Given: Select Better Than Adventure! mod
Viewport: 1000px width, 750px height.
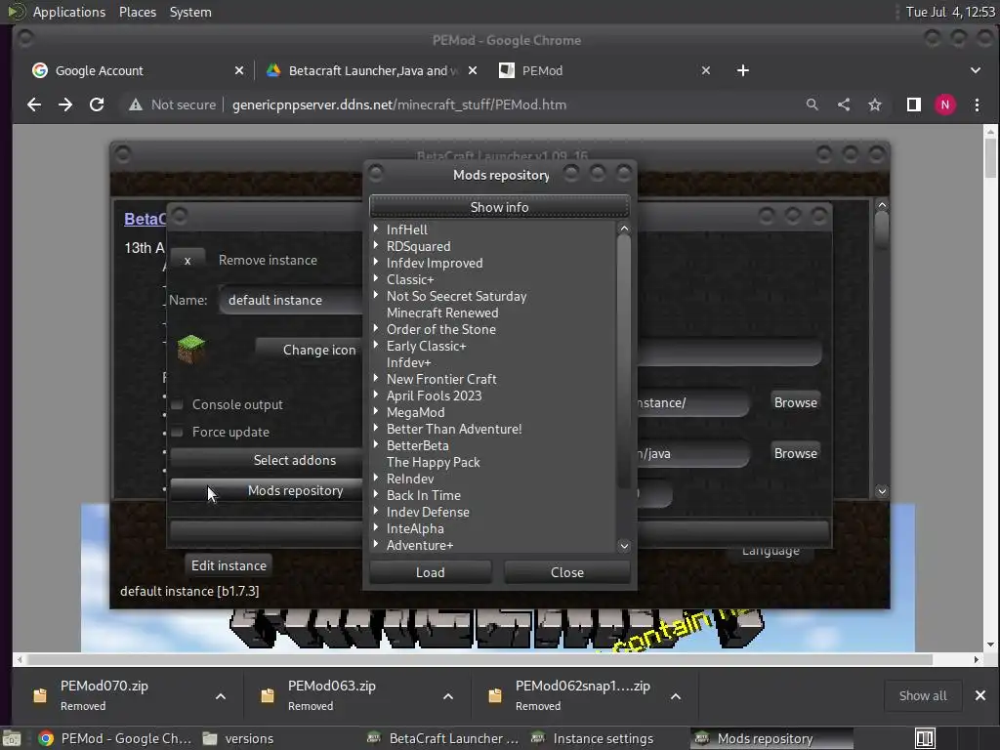Looking at the screenshot, I should tap(454, 429).
